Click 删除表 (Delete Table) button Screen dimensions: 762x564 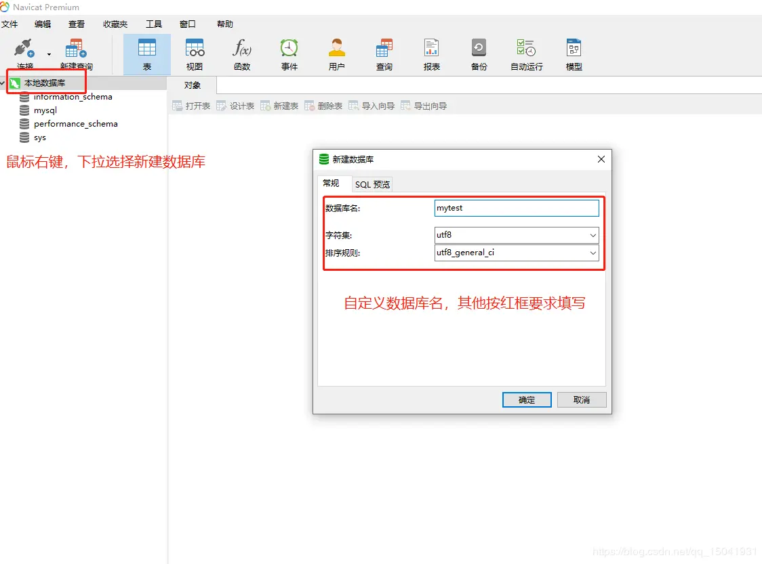click(323, 106)
